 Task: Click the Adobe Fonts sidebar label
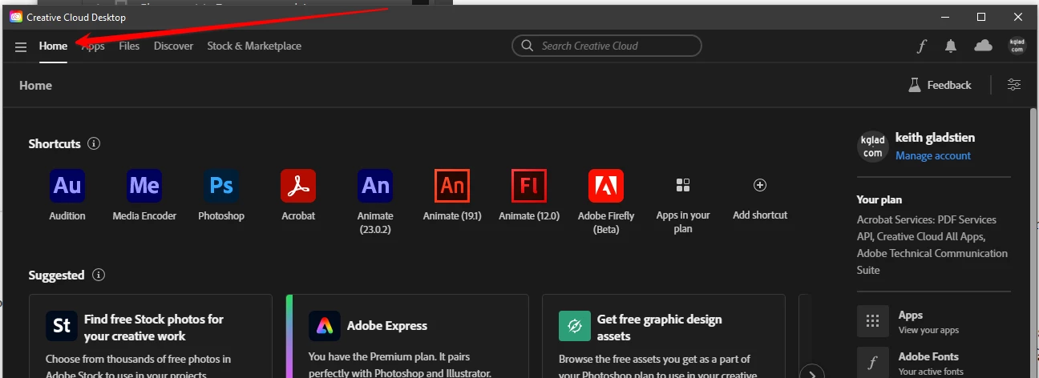(x=928, y=356)
